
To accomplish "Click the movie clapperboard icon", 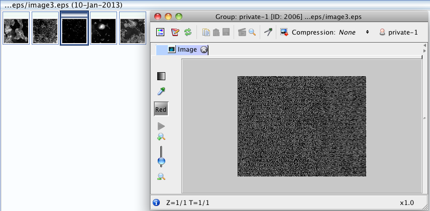I will coord(242,32).
